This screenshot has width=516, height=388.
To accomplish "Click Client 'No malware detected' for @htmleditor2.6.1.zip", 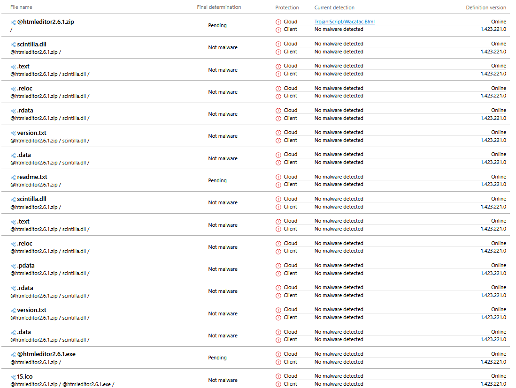I will (x=339, y=29).
